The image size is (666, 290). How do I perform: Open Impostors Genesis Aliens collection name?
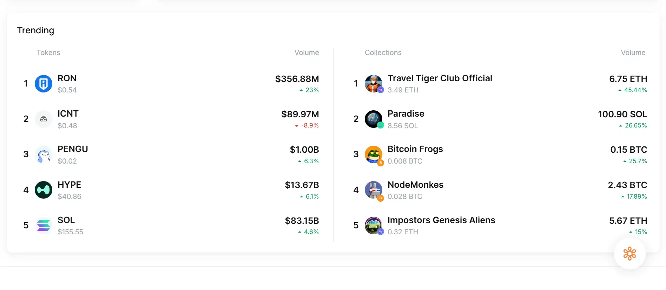click(441, 220)
